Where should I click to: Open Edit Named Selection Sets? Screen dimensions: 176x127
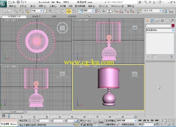[x=139, y=11]
